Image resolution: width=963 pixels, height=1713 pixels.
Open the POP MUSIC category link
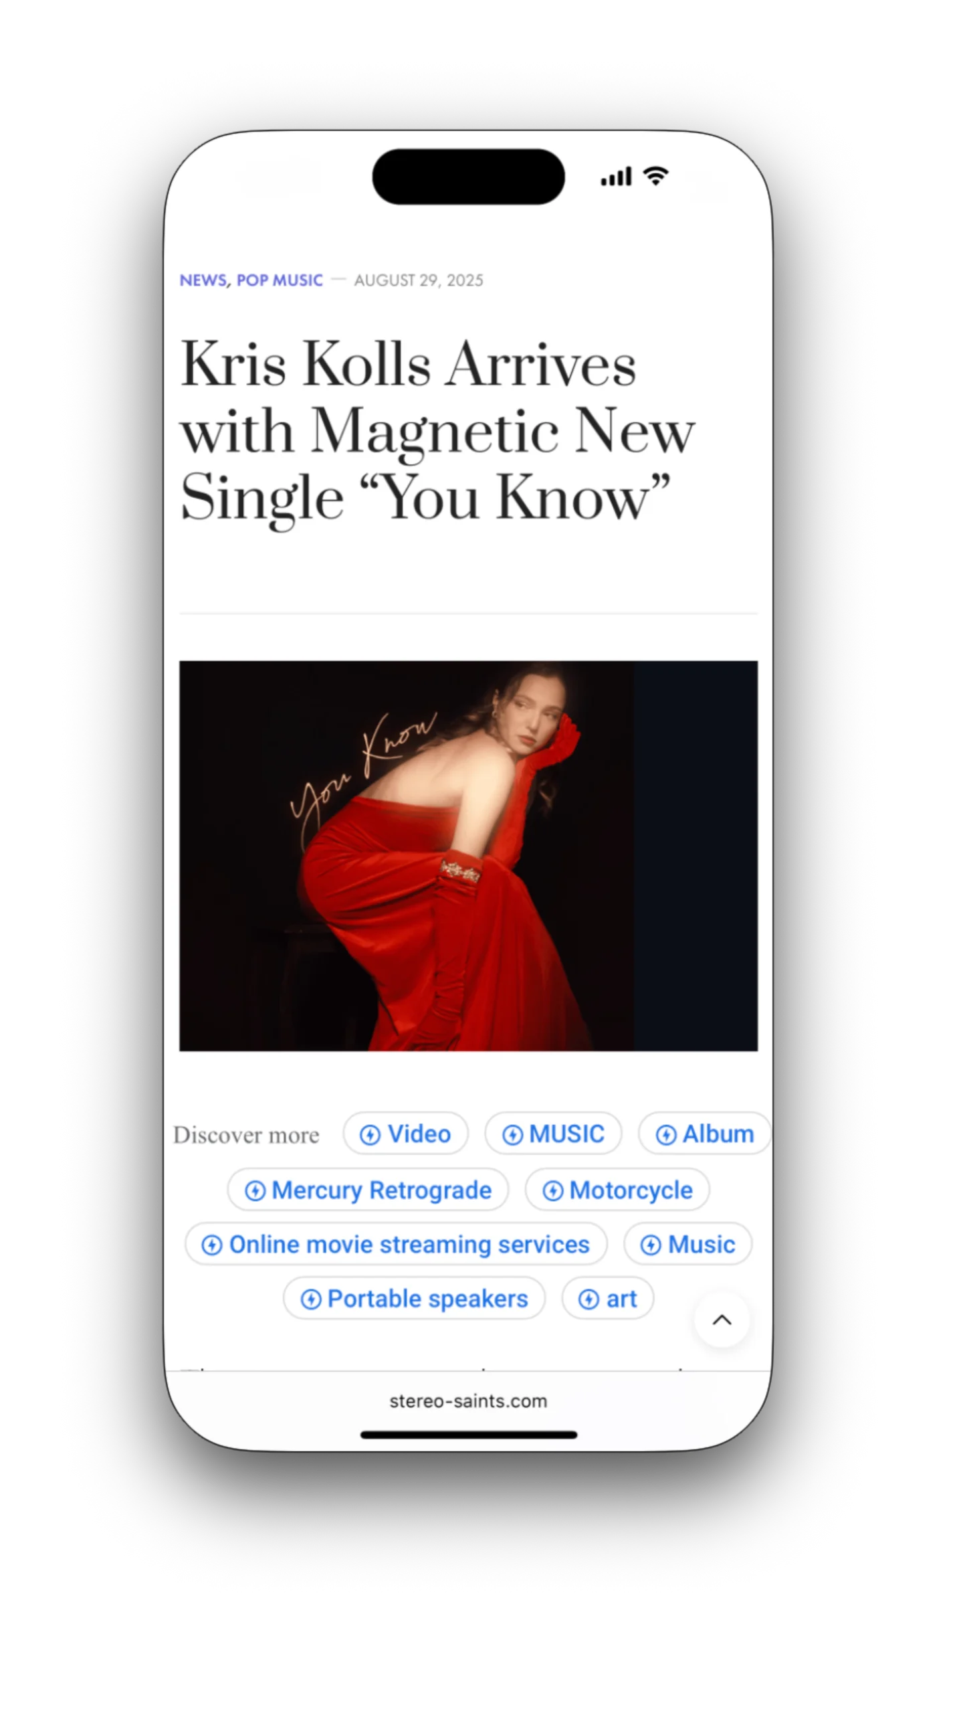[x=280, y=280]
